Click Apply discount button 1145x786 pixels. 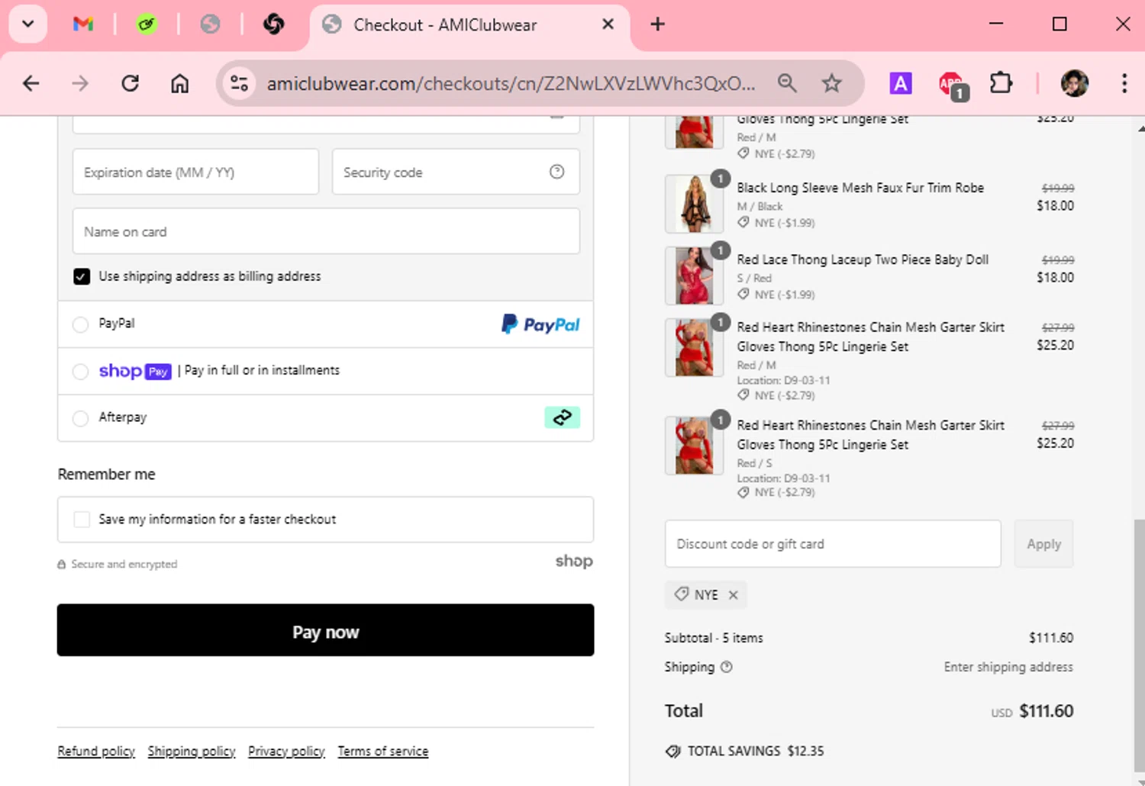pos(1043,544)
